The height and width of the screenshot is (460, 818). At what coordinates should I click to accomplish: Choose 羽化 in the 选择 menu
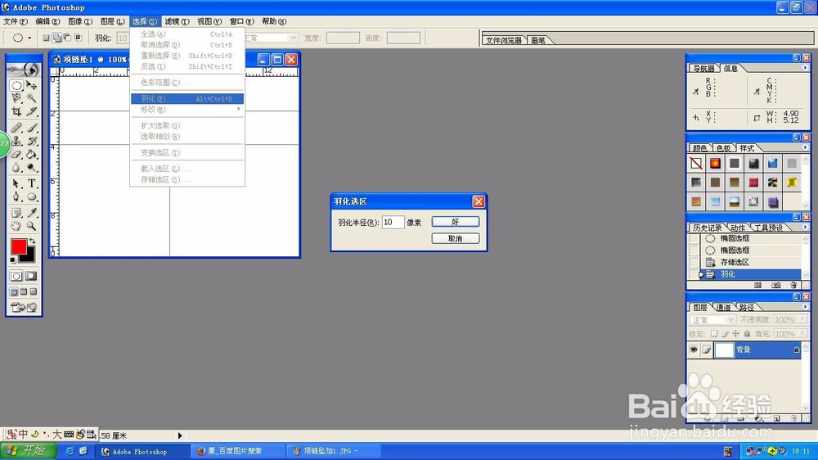pyautogui.click(x=187, y=99)
